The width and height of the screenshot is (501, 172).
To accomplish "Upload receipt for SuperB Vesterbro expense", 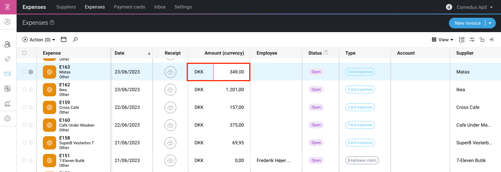I will point(170,143).
